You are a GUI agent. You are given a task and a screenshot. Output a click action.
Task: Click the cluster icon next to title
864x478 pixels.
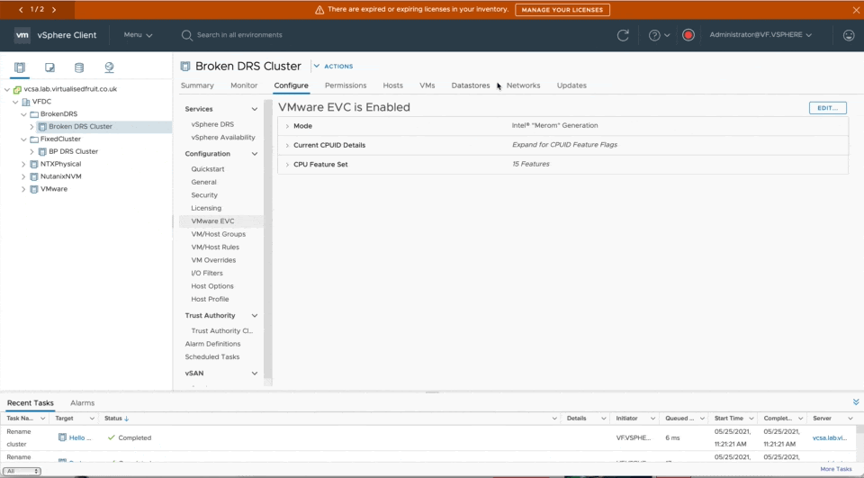pos(185,66)
